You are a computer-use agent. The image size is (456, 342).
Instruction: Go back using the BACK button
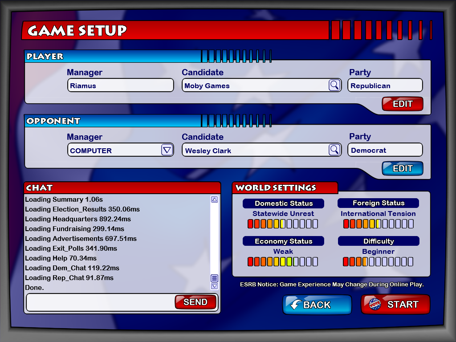click(317, 305)
